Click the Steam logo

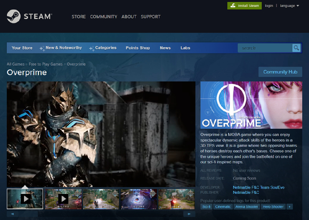click(29, 16)
